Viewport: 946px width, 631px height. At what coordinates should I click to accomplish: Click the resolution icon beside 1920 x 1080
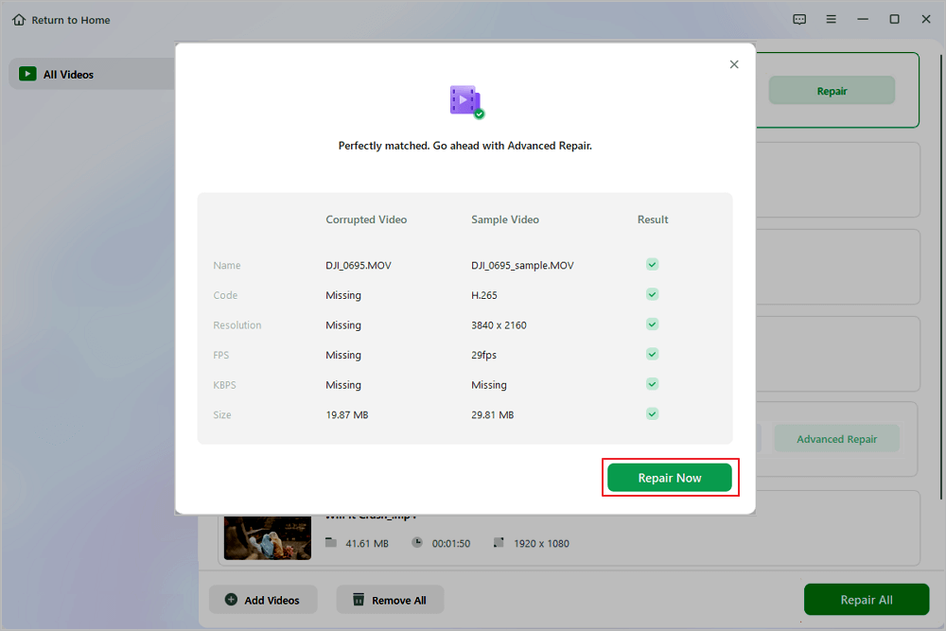tap(499, 542)
